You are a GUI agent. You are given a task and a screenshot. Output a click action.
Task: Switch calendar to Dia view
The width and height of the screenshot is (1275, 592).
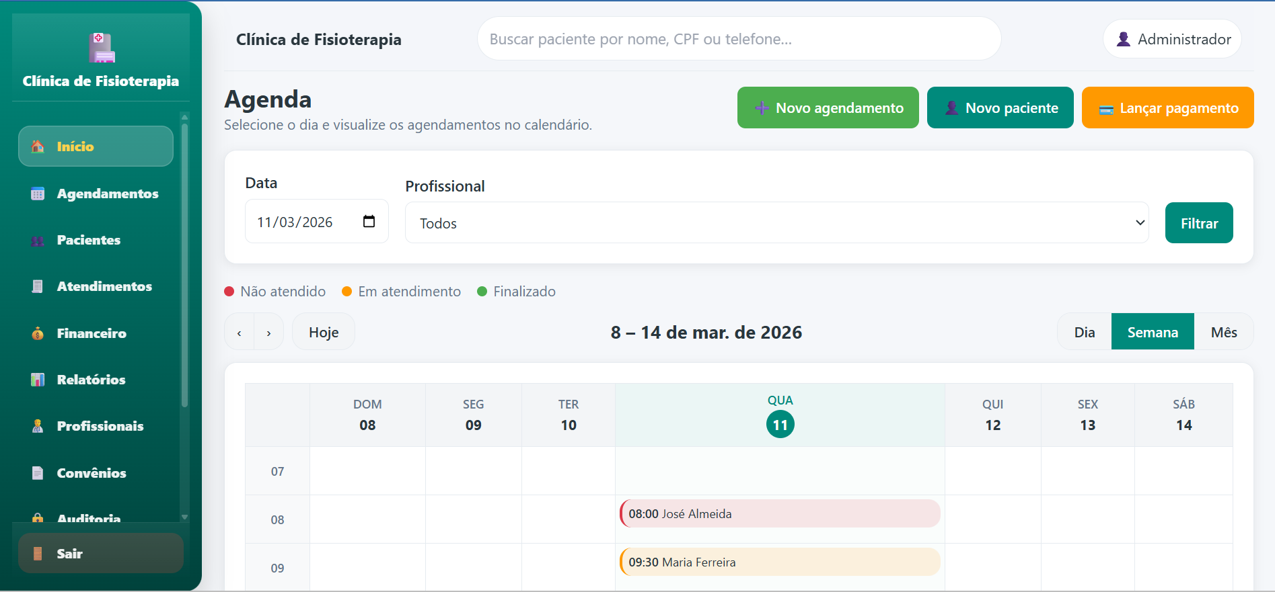pyautogui.click(x=1085, y=332)
